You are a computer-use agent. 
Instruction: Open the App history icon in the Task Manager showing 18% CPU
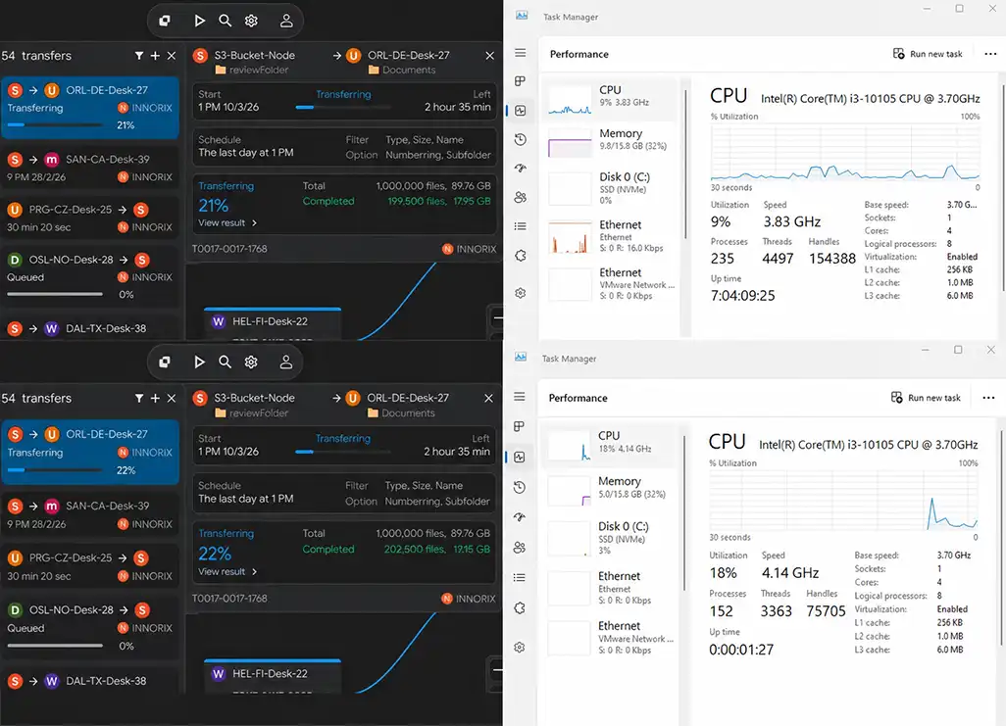tap(520, 487)
